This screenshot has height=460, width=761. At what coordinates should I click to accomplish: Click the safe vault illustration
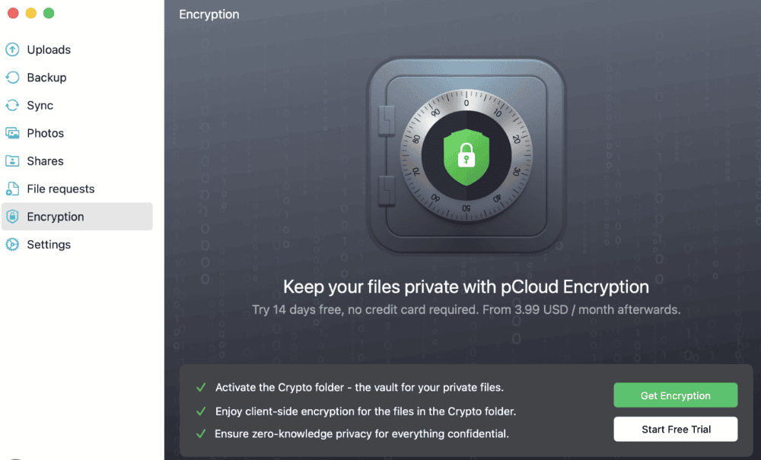(466, 157)
